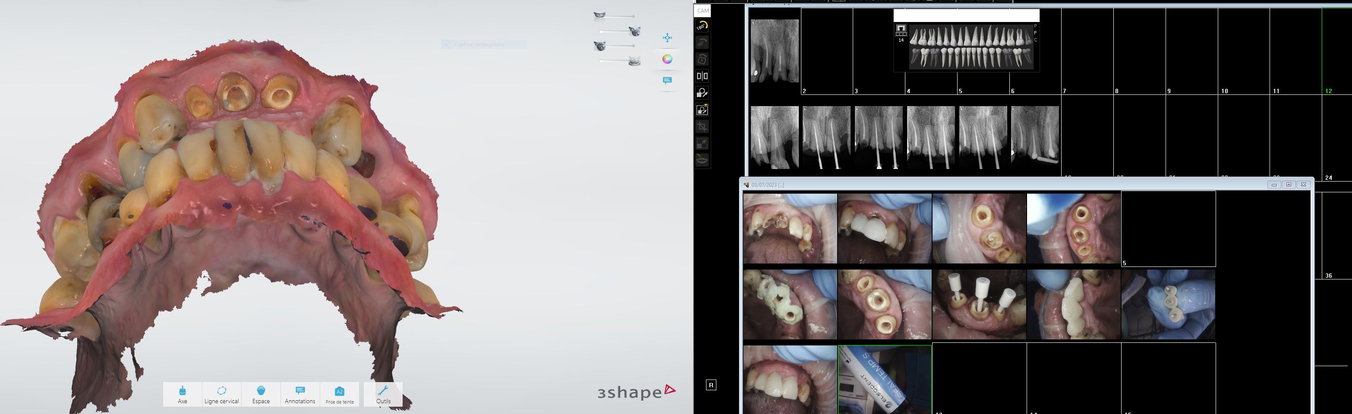This screenshot has height=414, width=1352.
Task: Select the P letter beside tooth chart
Action: (1036, 26)
